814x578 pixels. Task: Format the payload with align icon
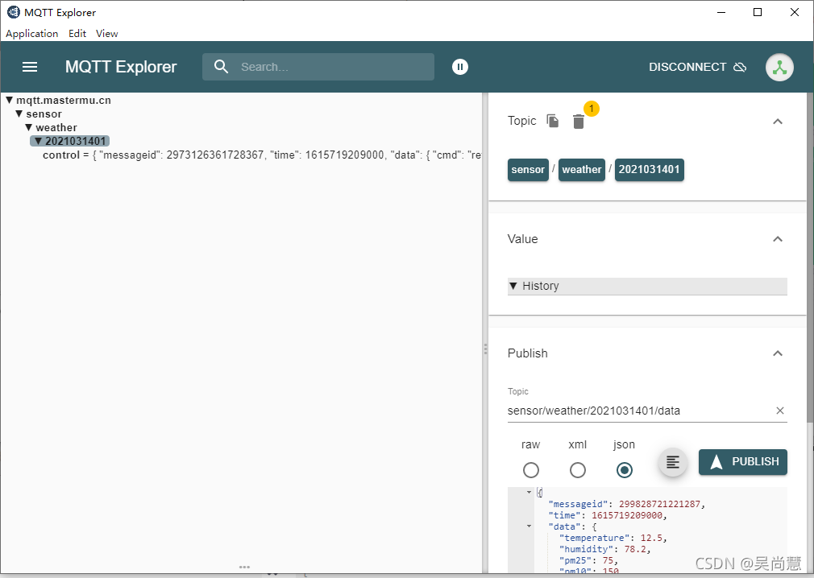pos(673,462)
